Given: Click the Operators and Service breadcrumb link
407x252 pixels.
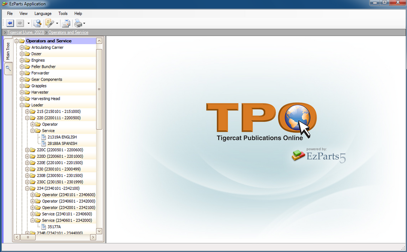Looking at the screenshot, I should click(x=68, y=33).
